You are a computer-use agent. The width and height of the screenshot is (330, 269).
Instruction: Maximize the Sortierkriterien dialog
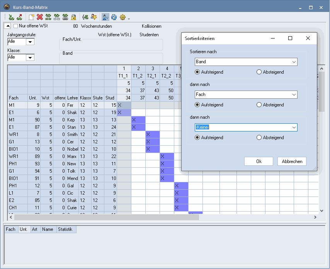pos(290,38)
